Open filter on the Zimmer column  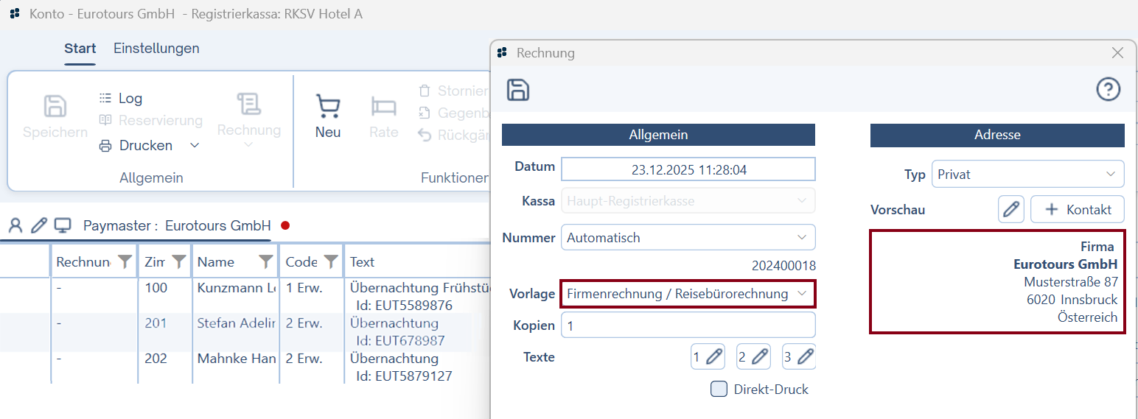click(178, 261)
